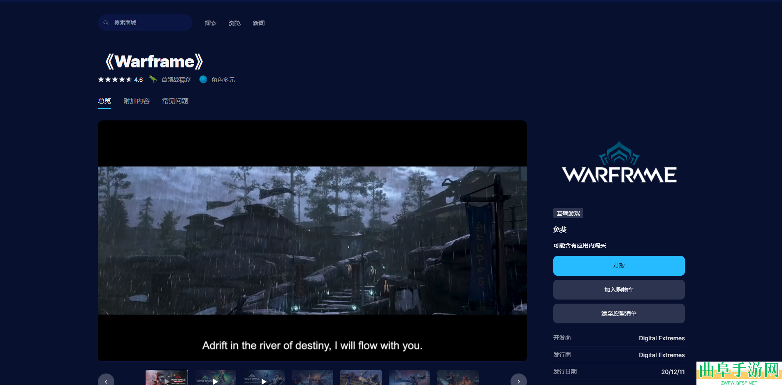Go to next media with the right arrow
The width and height of the screenshot is (782, 385).
click(x=519, y=380)
